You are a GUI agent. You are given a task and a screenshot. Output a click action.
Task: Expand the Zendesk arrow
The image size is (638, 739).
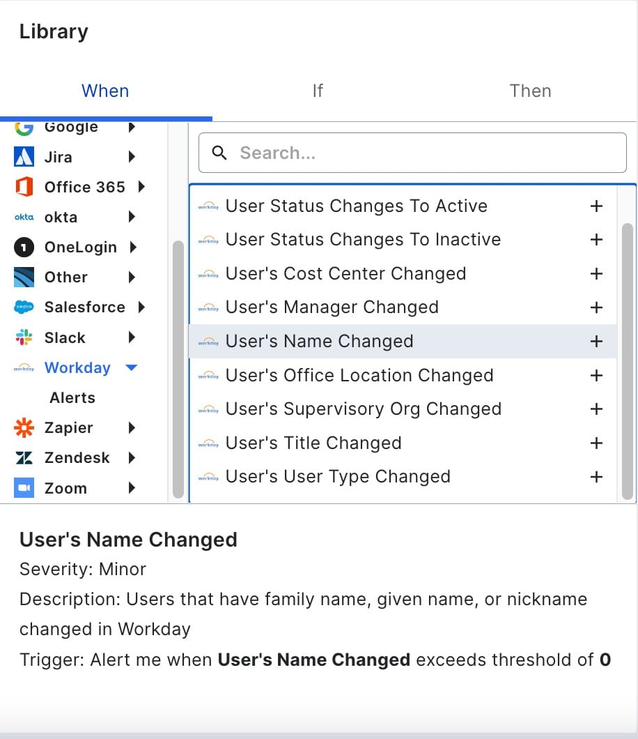(x=132, y=457)
